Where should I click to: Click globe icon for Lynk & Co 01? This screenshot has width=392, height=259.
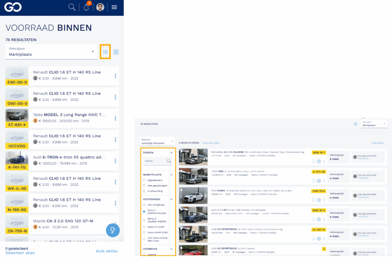tap(319, 219)
